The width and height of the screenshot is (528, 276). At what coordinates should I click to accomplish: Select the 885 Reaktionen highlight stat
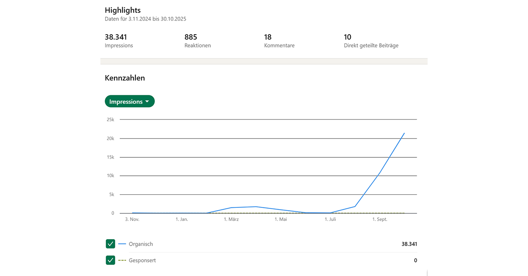tap(198, 40)
